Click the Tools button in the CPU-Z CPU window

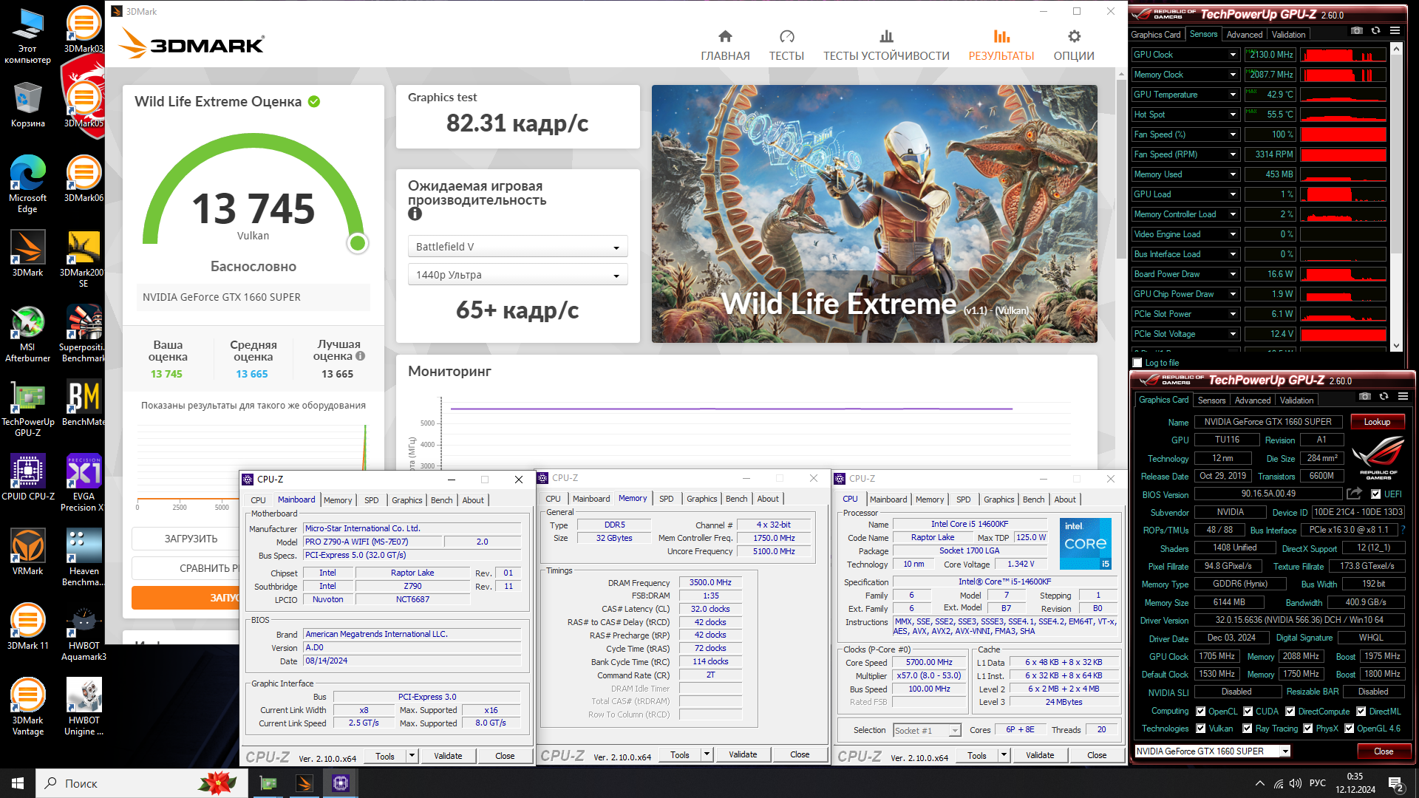976,755
